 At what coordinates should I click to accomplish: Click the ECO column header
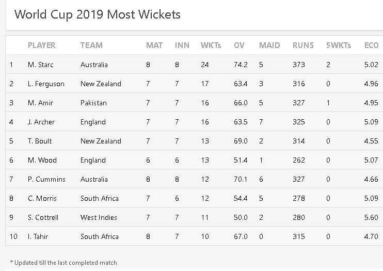pyautogui.click(x=371, y=45)
